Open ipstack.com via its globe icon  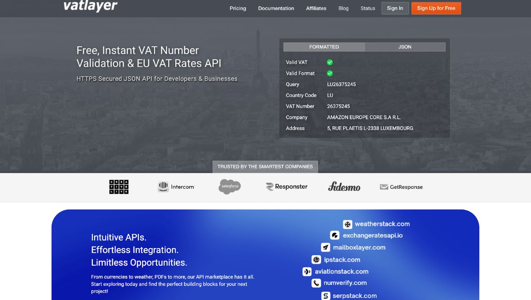[x=316, y=259]
